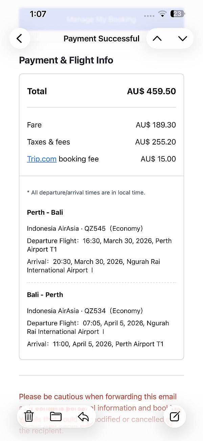This screenshot has width=203, height=441.
Task: Open the Trip.com link
Action: point(42,159)
